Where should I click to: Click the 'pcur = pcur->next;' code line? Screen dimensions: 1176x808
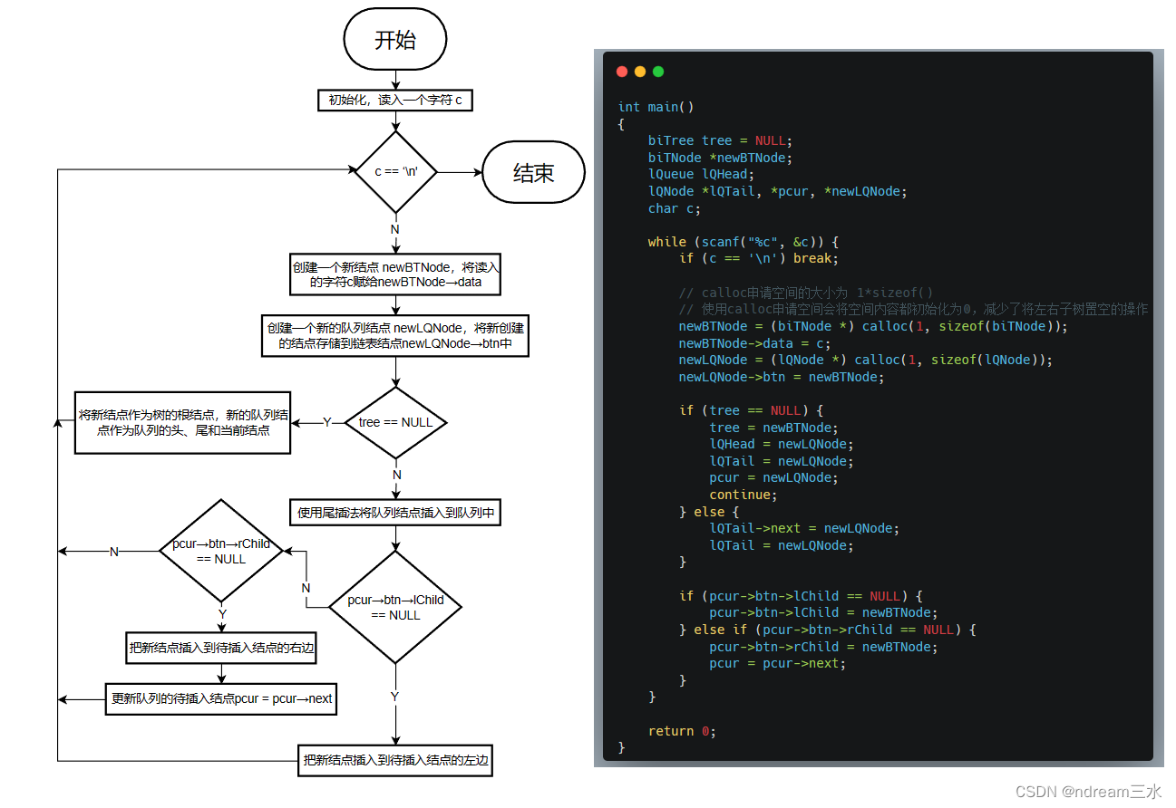[777, 663]
